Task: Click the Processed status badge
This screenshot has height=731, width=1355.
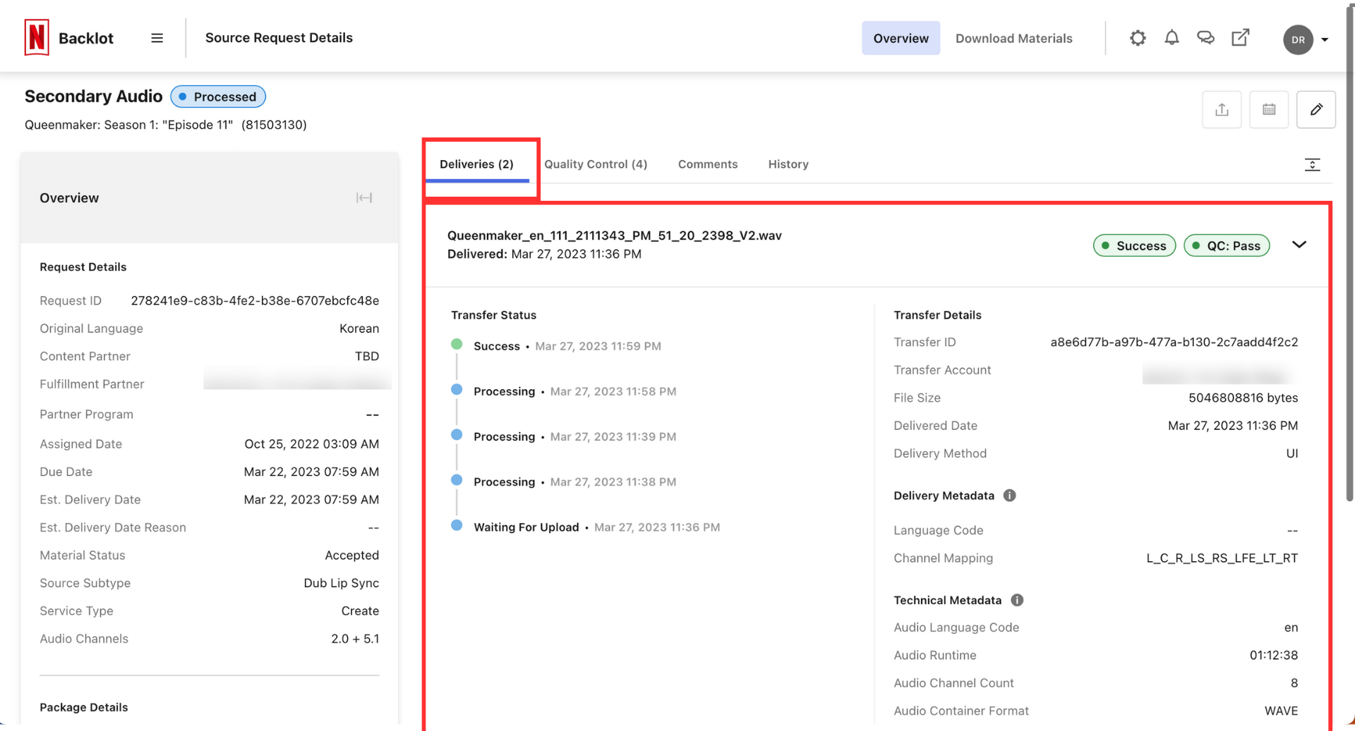Action: (x=218, y=97)
